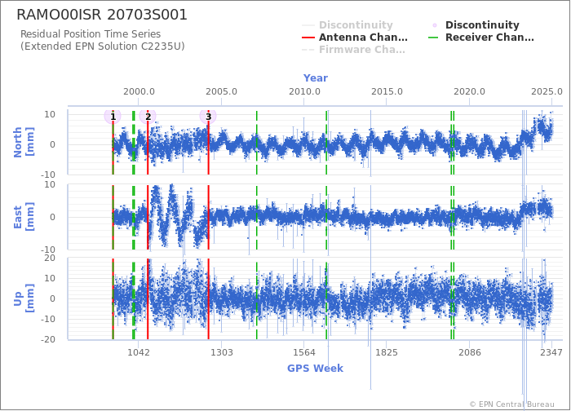Click the 2000.0 year tick label
The height and width of the screenshot is (411, 571).
point(139,91)
